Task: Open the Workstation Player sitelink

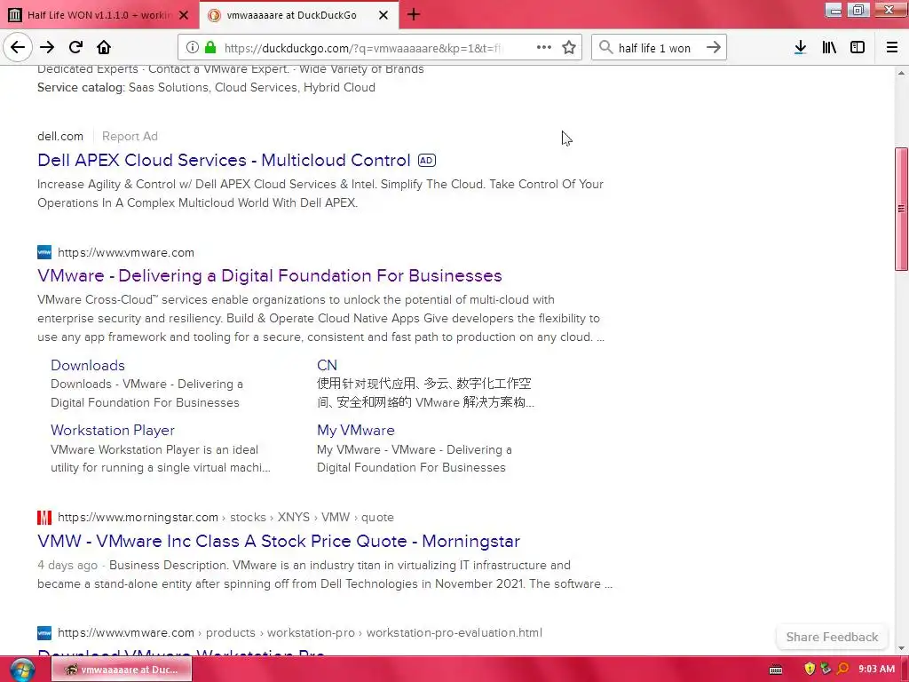Action: click(x=113, y=431)
